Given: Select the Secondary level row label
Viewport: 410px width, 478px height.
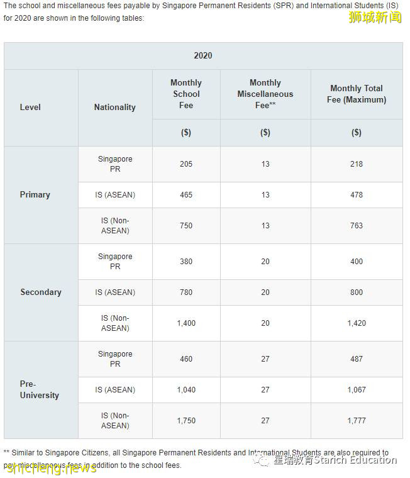Looking at the screenshot, I should tap(41, 292).
